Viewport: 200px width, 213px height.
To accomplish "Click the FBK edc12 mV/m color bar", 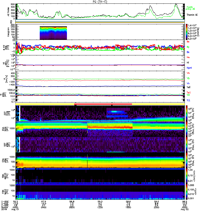I will [x=187, y=176].
